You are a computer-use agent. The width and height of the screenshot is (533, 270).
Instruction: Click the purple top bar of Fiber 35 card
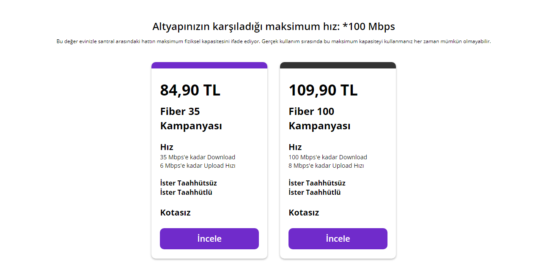point(209,65)
